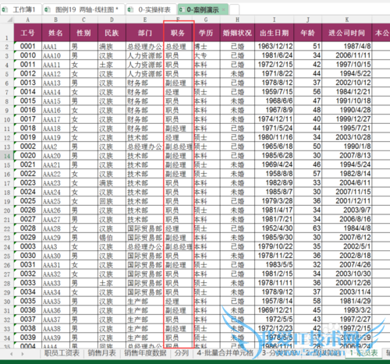390x364 pixels.
Task: Open the 分列 sheet tab
Action: pos(182,353)
